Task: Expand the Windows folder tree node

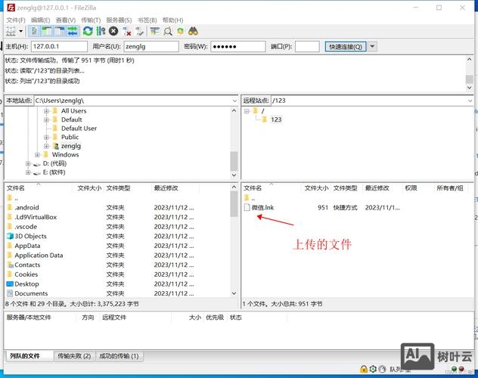Action: pyautogui.click(x=38, y=154)
